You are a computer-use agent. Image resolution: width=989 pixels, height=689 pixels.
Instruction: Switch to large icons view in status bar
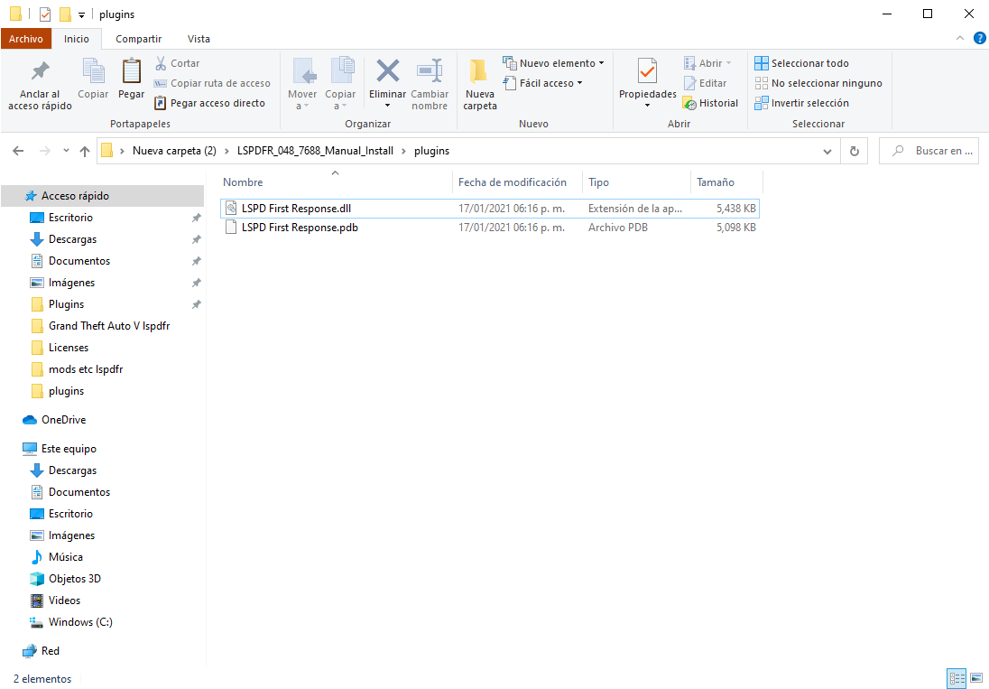(975, 679)
